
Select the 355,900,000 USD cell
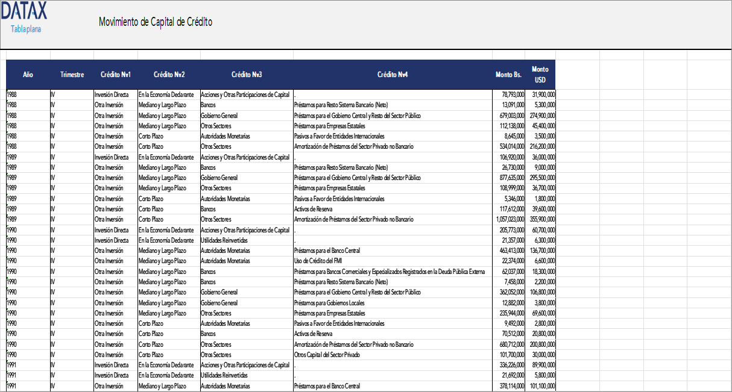coord(540,219)
